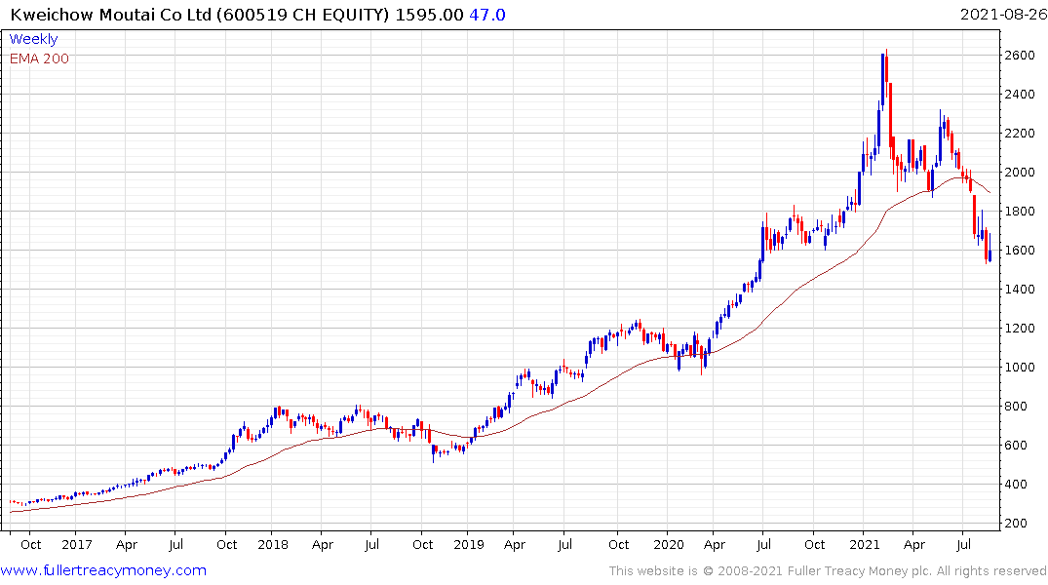Viewport: 1048px width, 585px height.
Task: Click the latest candle at chart's right edge
Action: (990, 248)
